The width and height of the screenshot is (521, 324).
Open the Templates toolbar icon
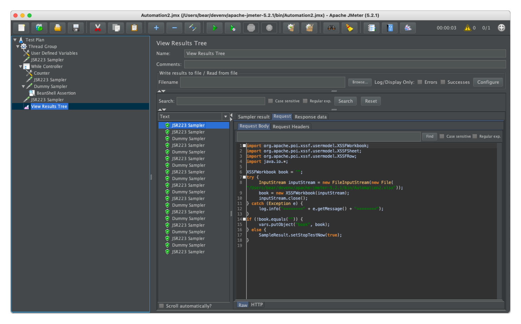(x=40, y=28)
